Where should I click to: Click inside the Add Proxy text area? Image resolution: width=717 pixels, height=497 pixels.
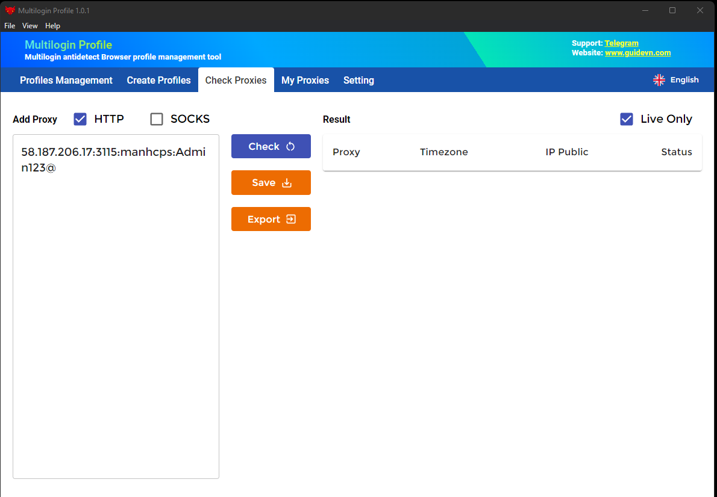(x=116, y=306)
